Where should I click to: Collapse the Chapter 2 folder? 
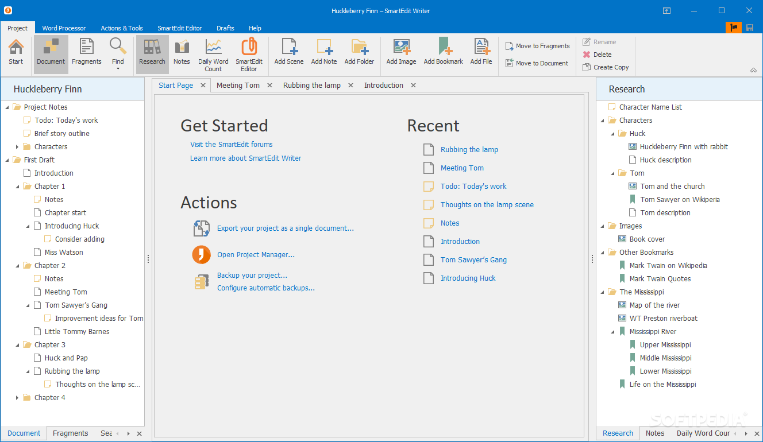click(17, 266)
